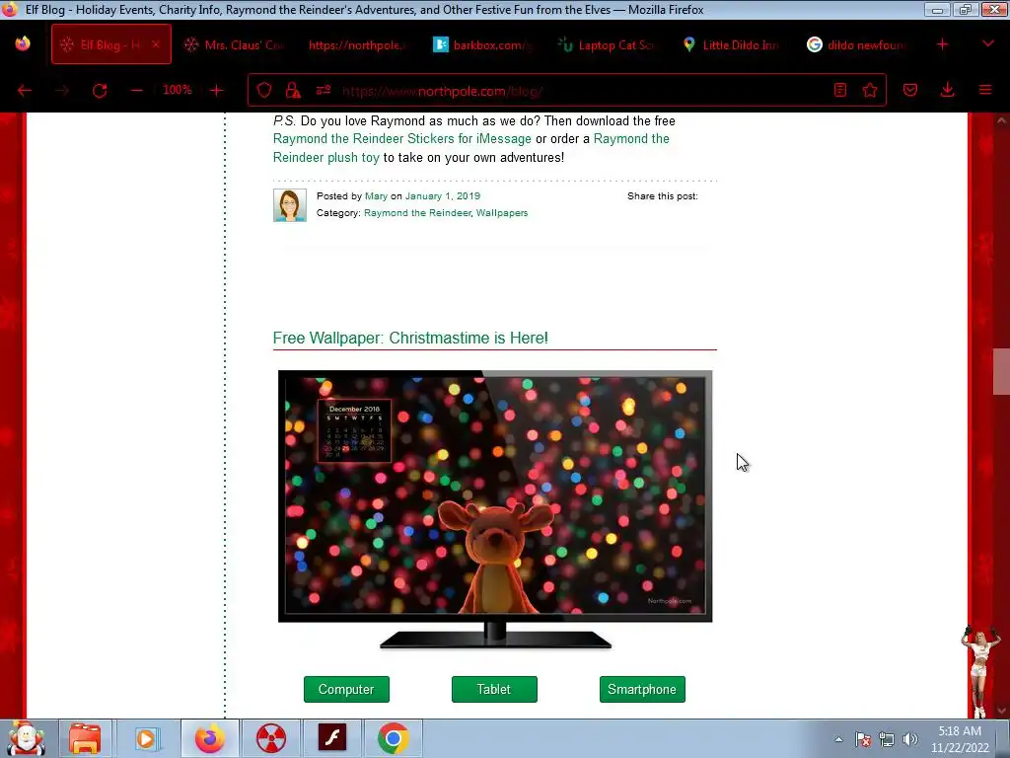
Task: Open the clock showing 5:18 AM
Action: click(960, 739)
